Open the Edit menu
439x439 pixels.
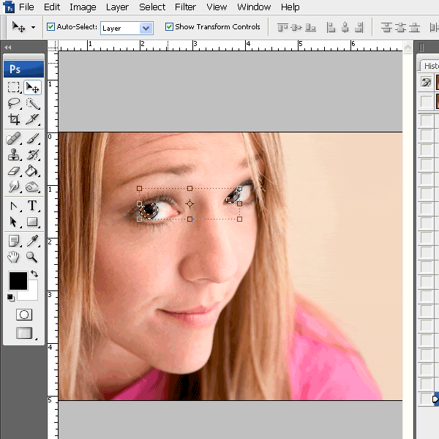[x=52, y=7]
